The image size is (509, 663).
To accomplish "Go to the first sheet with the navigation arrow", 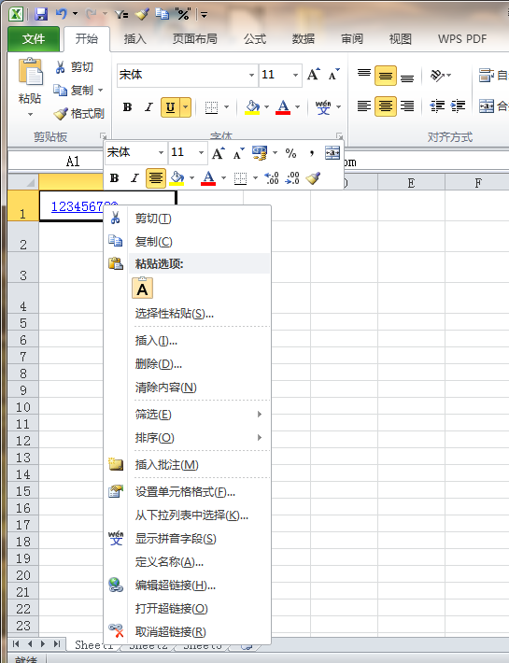I will pos(16,643).
